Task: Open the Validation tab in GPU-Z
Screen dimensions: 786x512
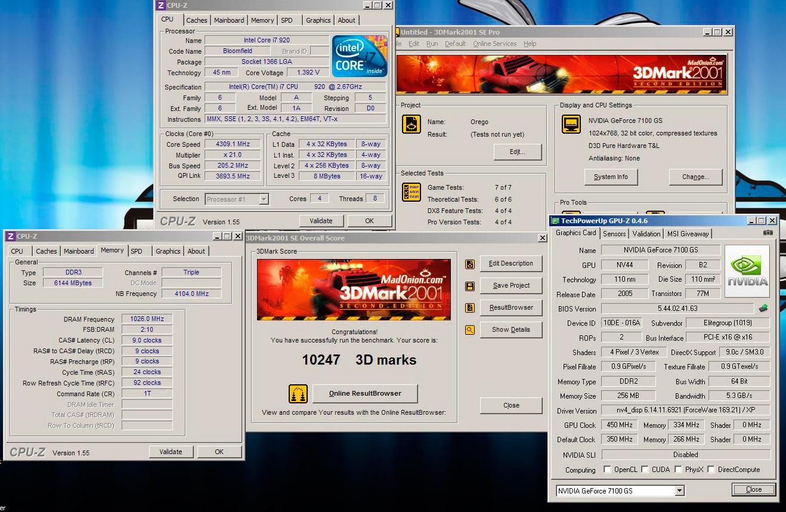Action: pyautogui.click(x=646, y=234)
